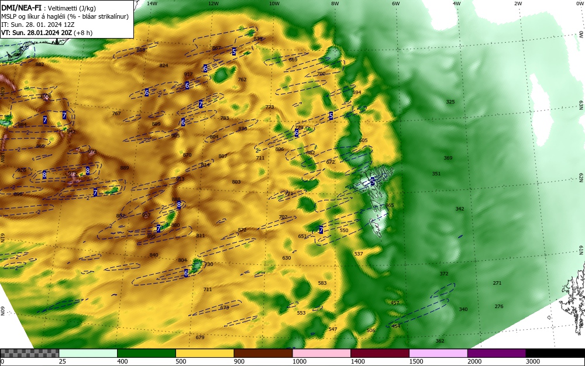Click the DMI/NEA-FI title text
The width and height of the screenshot is (585, 366).
point(21,8)
